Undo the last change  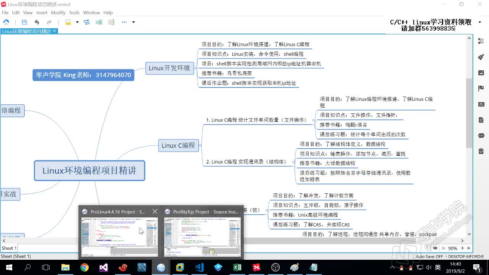[x=37, y=22]
